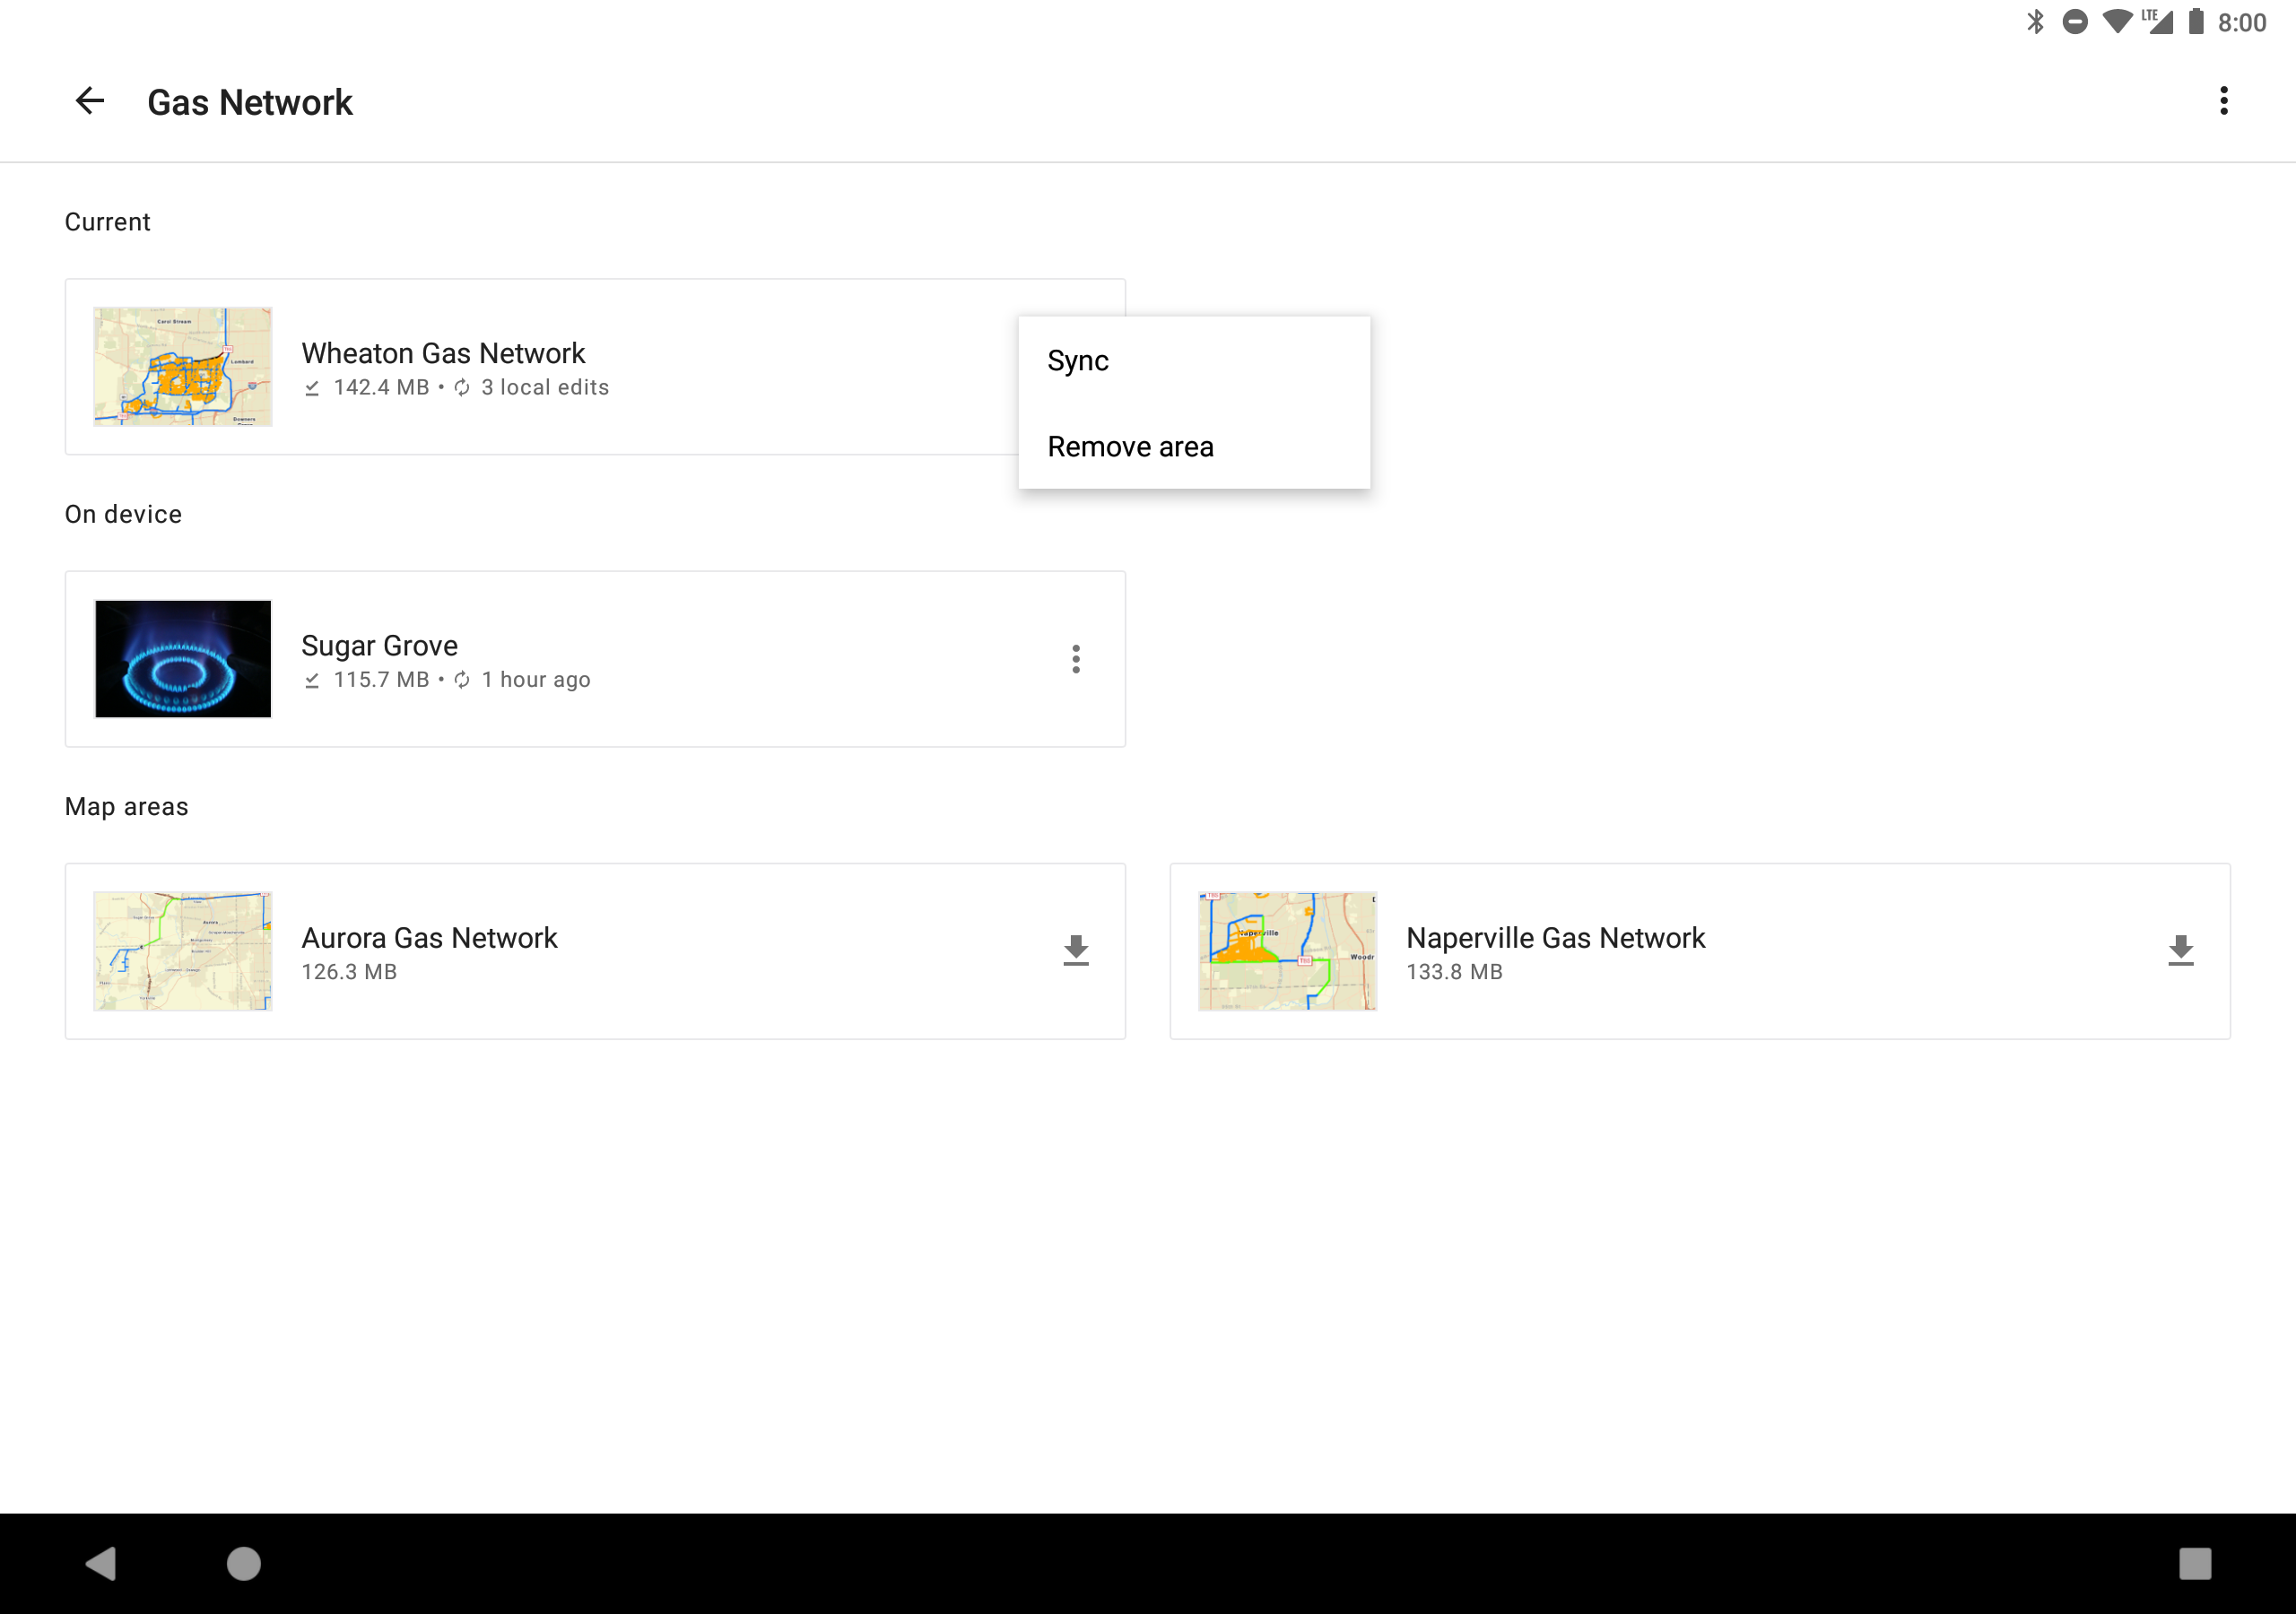Tap the battery status bar icon

point(2196,22)
